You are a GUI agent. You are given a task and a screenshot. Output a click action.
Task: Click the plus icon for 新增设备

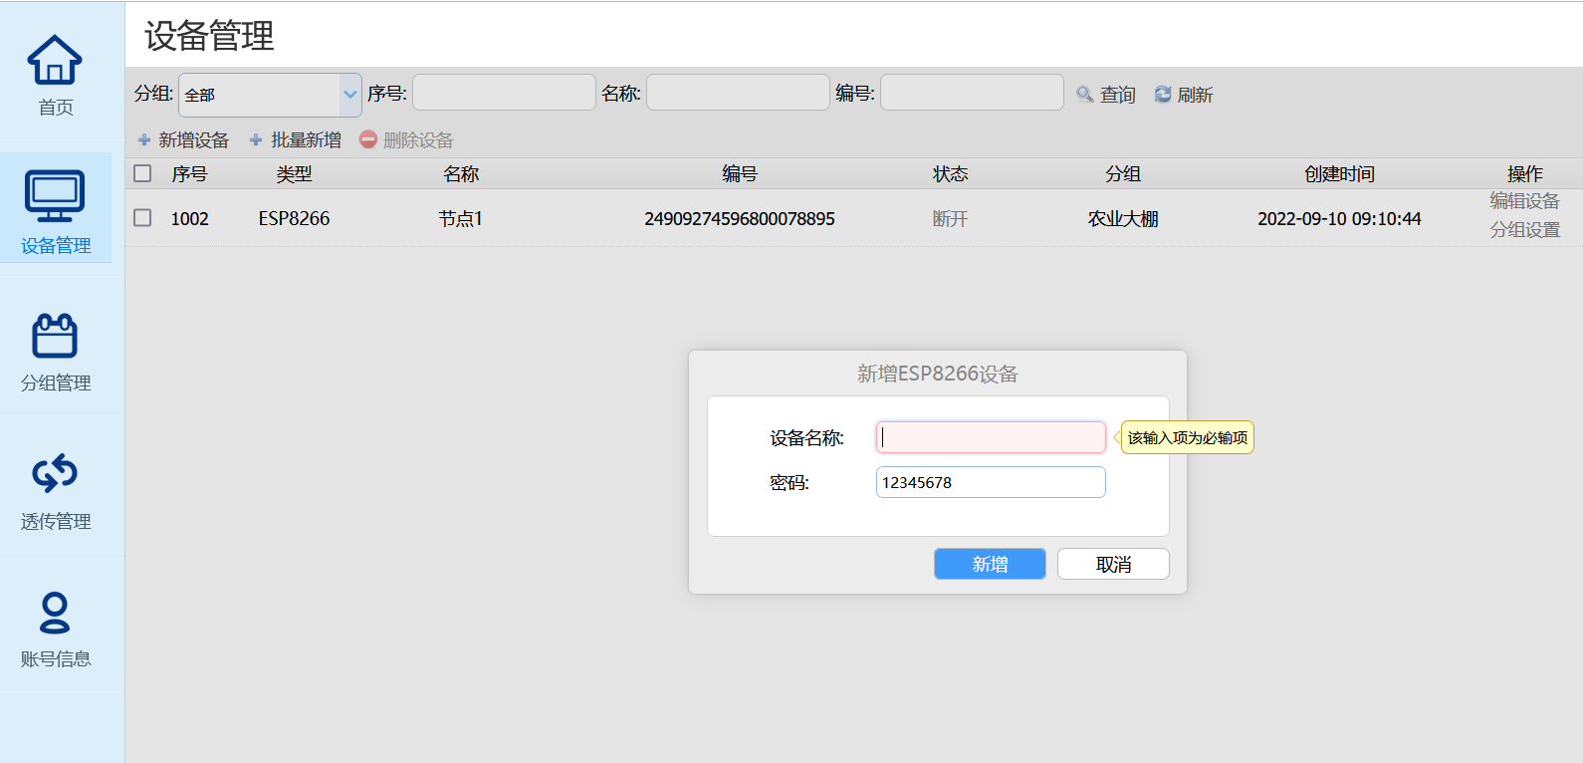point(144,140)
